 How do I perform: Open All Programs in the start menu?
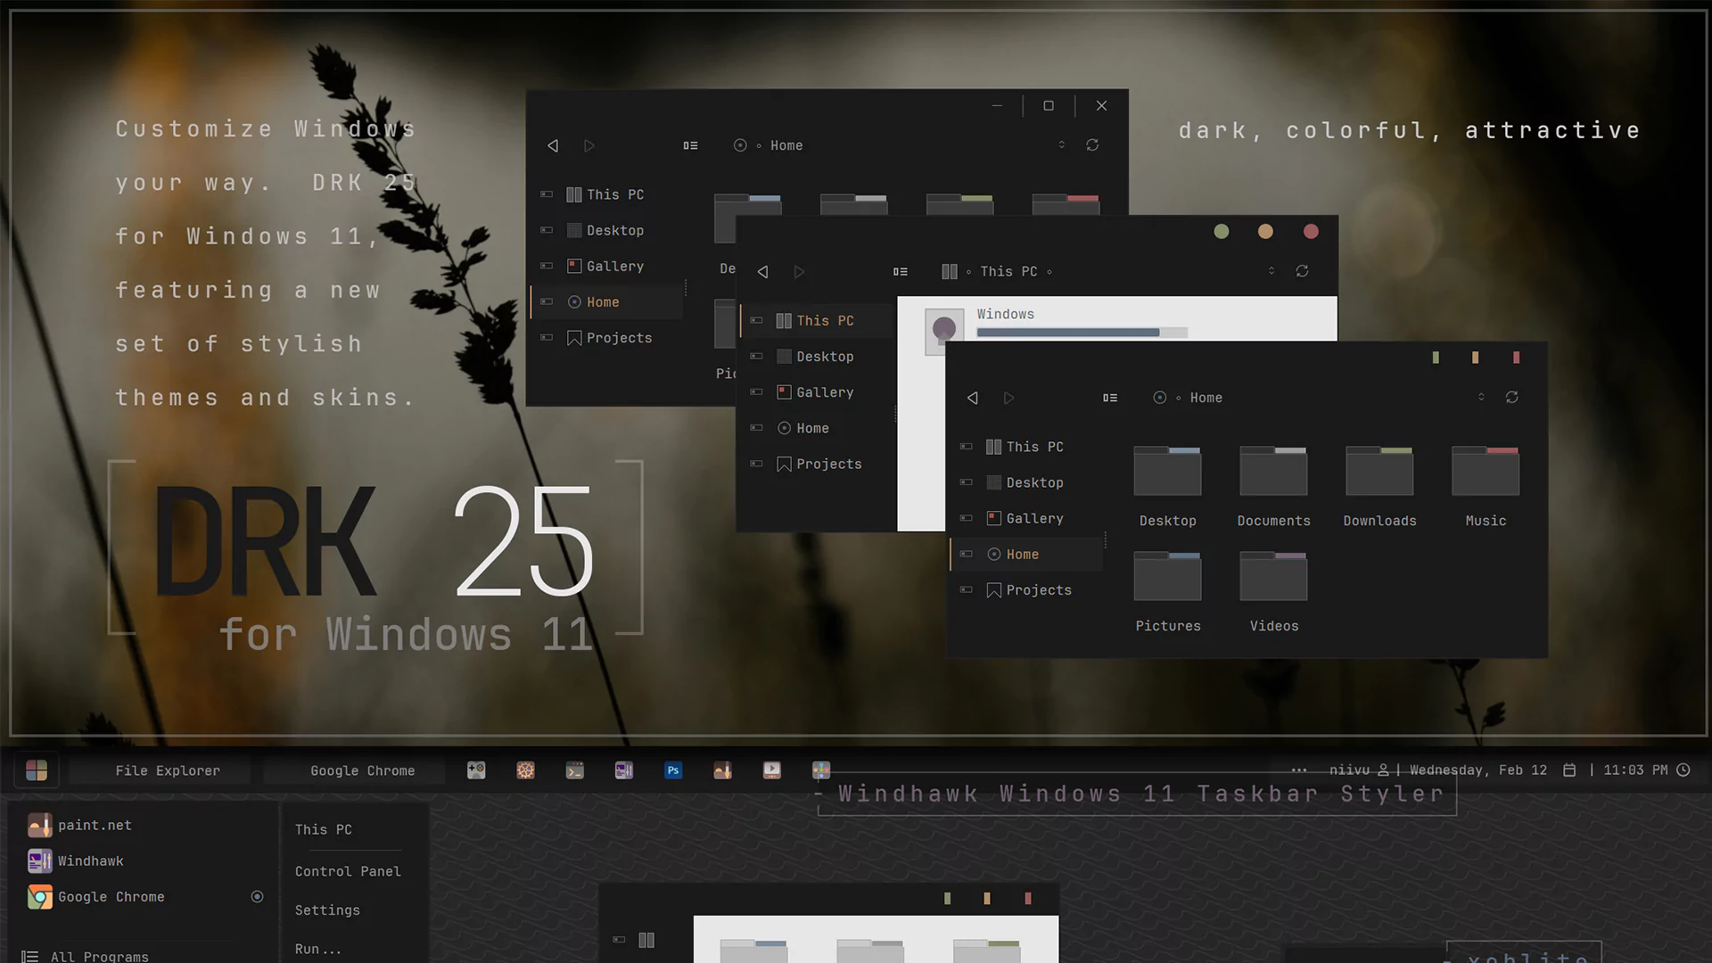(98, 956)
